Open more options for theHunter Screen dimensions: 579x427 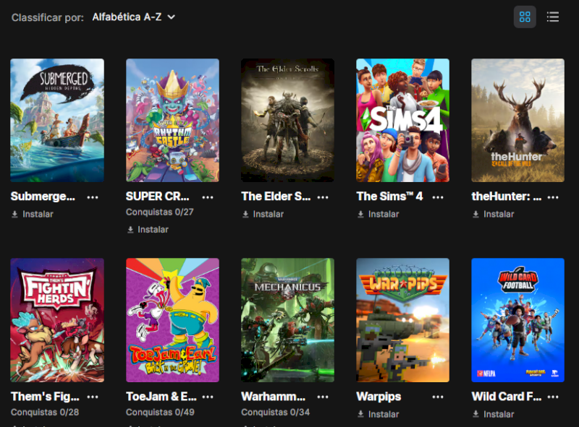pyautogui.click(x=553, y=197)
